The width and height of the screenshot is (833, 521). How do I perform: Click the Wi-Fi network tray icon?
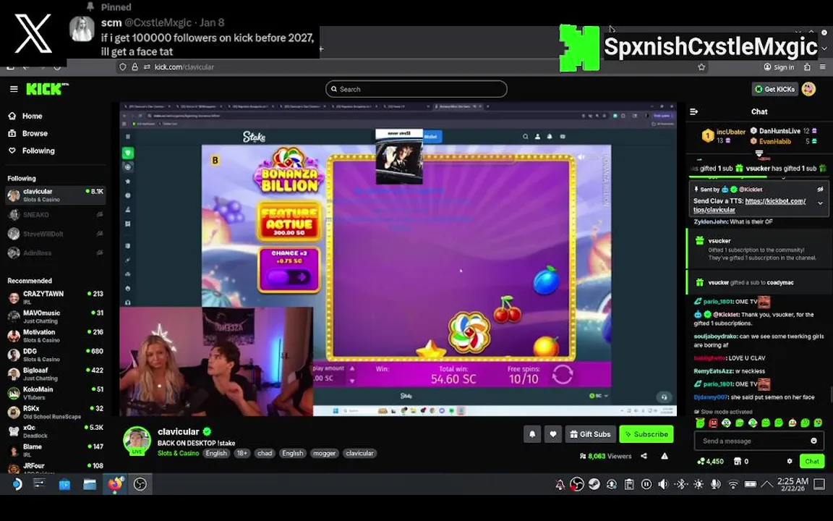[732, 484]
